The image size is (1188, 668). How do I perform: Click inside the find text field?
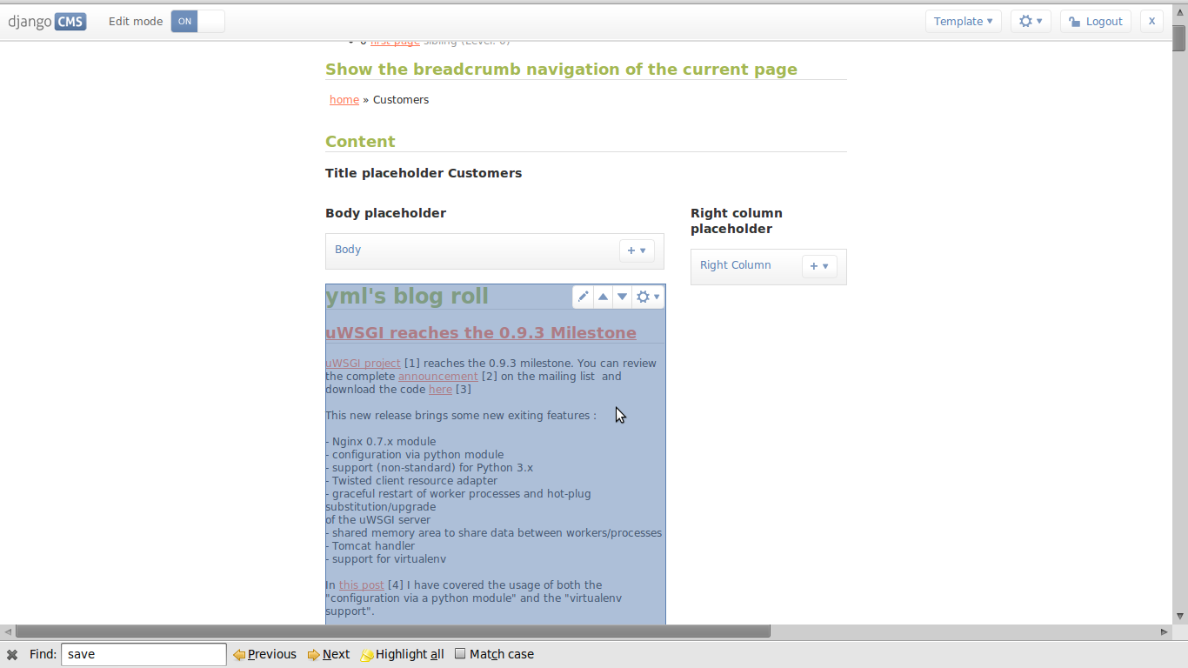pos(143,654)
